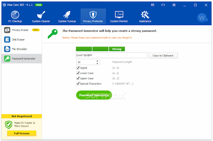This screenshot has width=213, height=141.
Task: Click Make PC Faster & More Secure text
Action: click(25, 124)
